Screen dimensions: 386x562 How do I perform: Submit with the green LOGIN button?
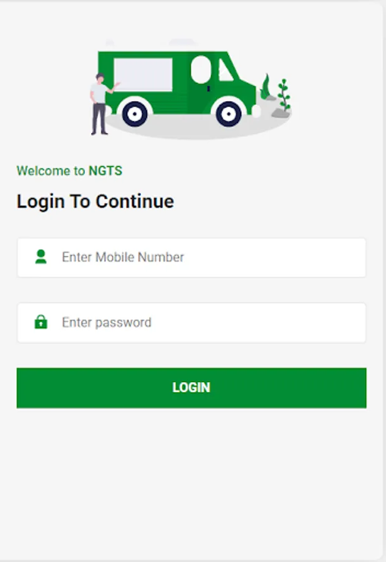pyautogui.click(x=191, y=388)
